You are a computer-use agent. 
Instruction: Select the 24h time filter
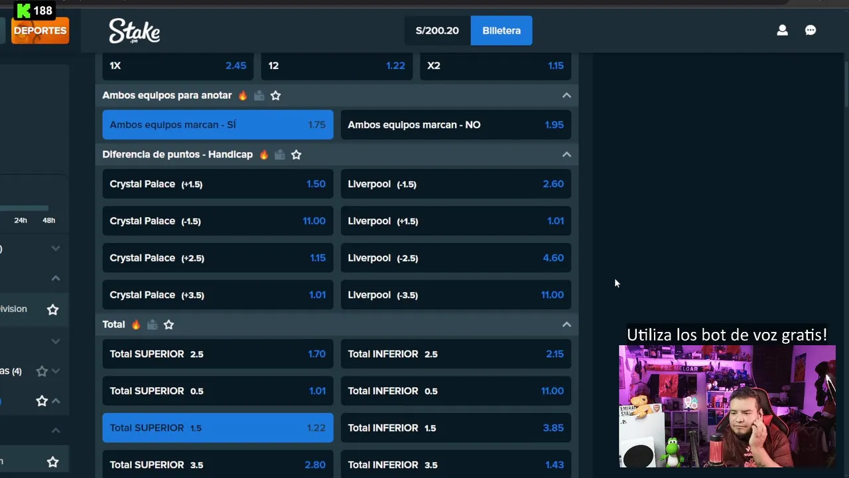(x=21, y=220)
